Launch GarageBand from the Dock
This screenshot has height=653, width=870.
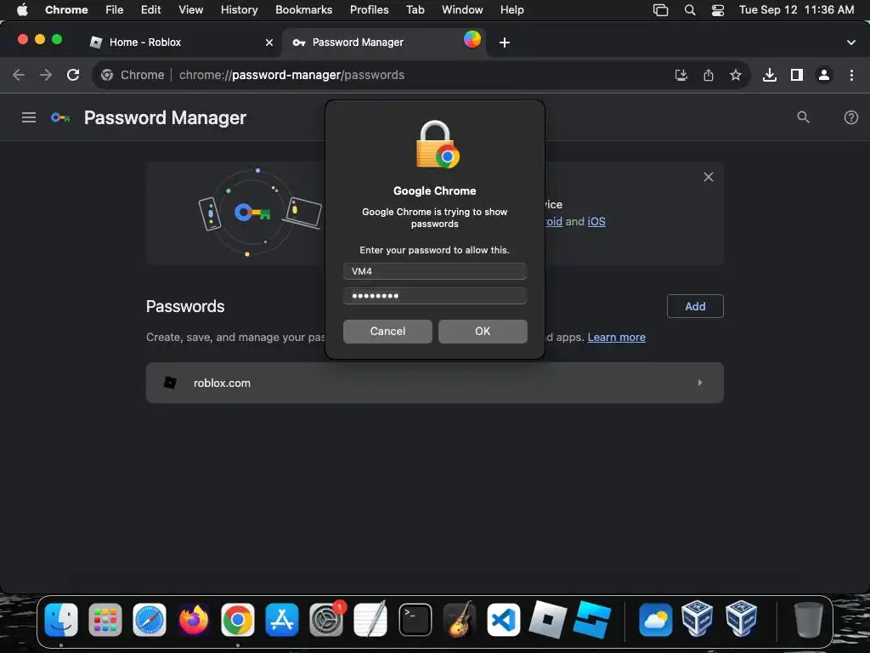pos(460,619)
